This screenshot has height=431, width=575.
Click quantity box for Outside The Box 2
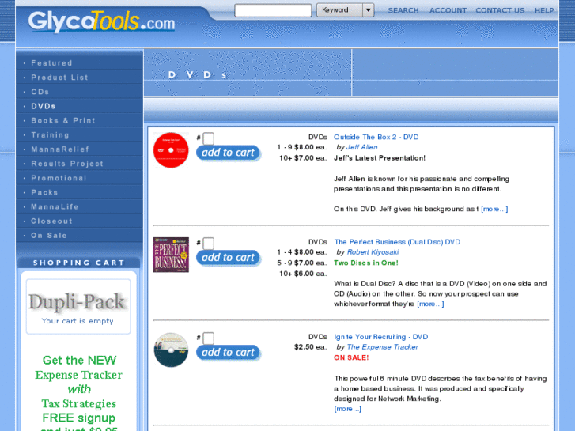click(x=208, y=138)
